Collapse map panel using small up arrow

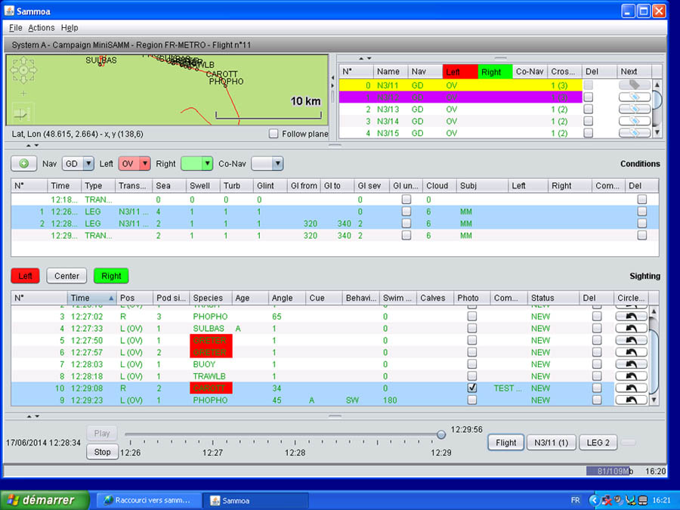(x=29, y=145)
